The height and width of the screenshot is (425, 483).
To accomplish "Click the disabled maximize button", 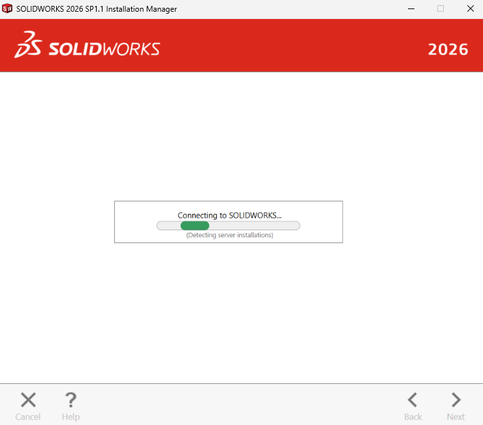I will coord(441,8).
